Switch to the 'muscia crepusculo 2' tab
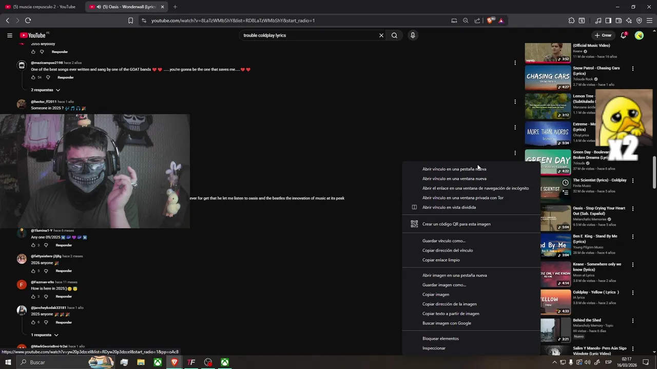Screen dimensions: 657x369 [x=41, y=7]
